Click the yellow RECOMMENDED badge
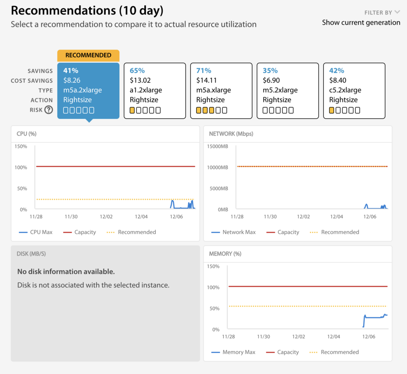The height and width of the screenshot is (374, 407). point(88,55)
